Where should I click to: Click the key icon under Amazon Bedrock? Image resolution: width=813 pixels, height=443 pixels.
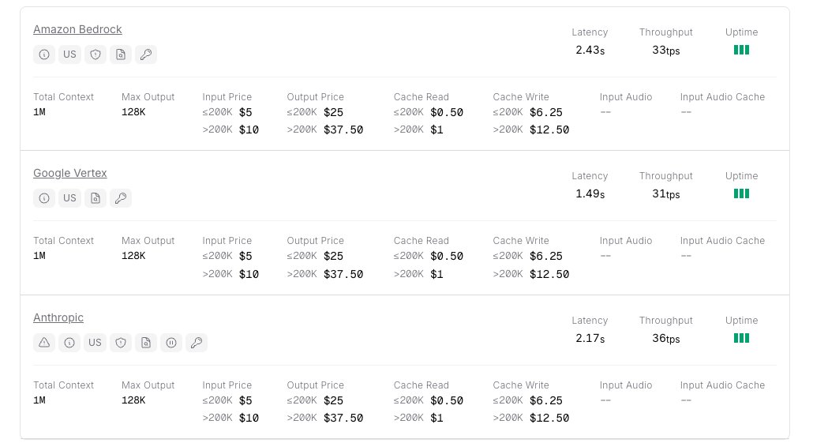pyautogui.click(x=146, y=54)
